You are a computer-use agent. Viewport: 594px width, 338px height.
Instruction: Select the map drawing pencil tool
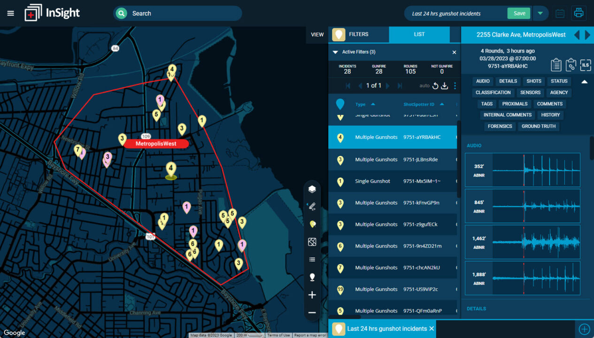click(x=311, y=206)
